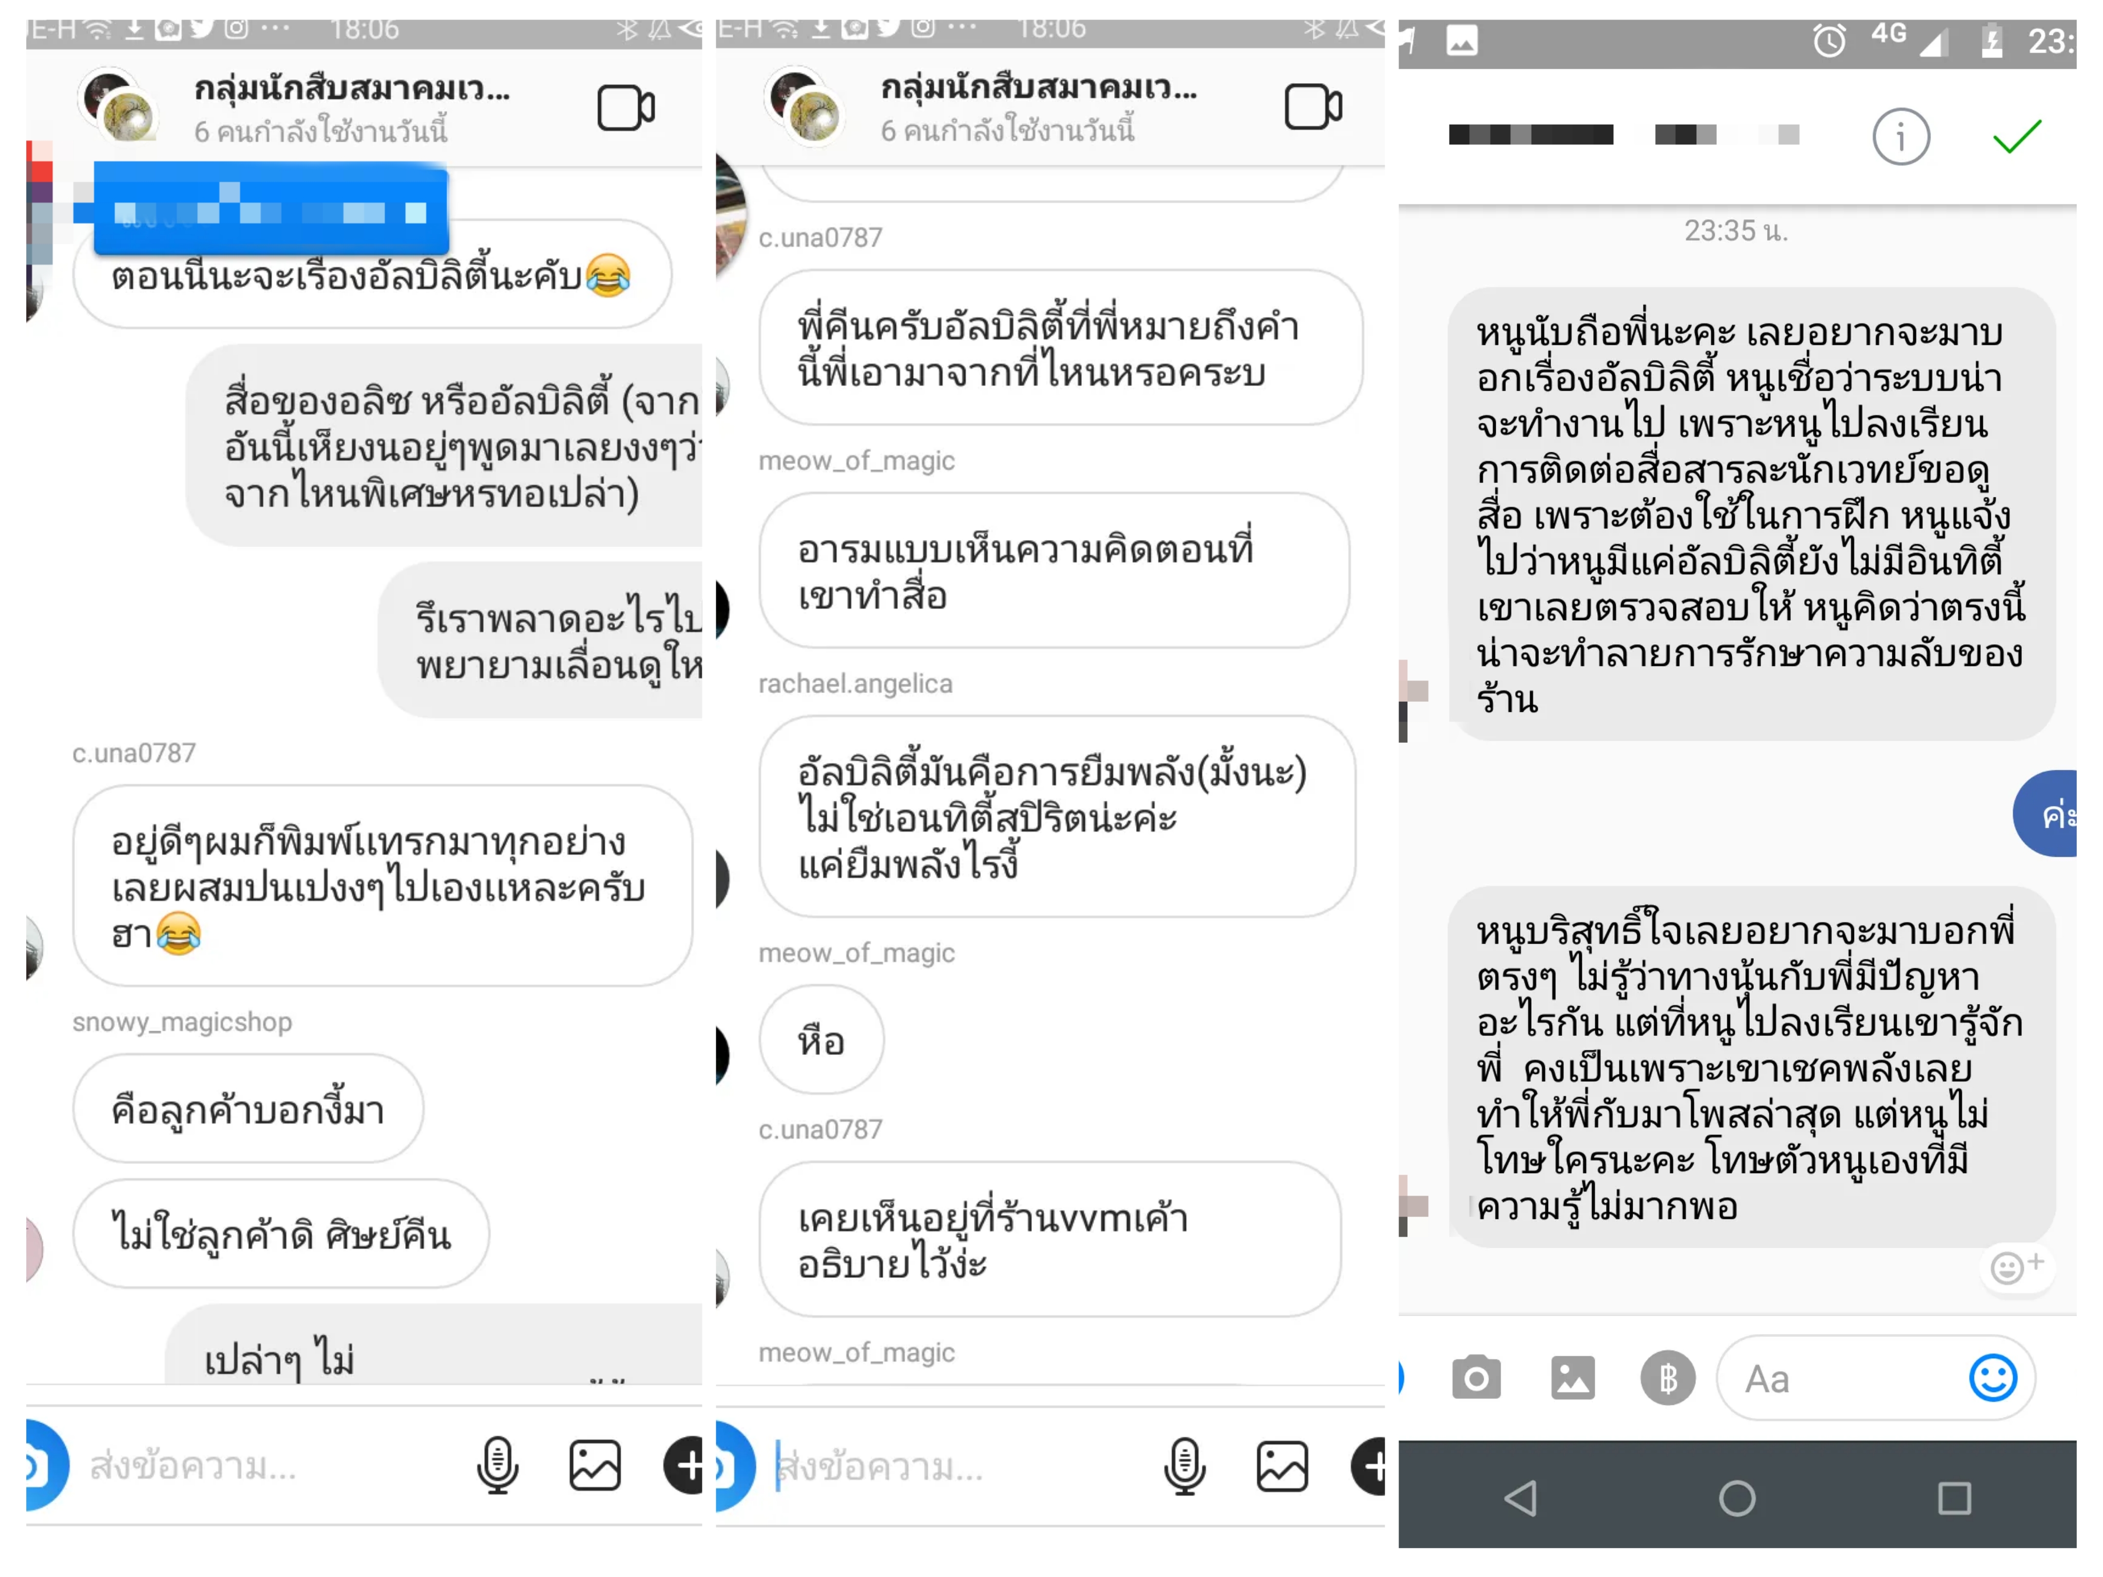Image resolution: width=2103 pixels, height=1577 pixels.
Task: Open info icon in Messenger header
Action: (x=1901, y=137)
